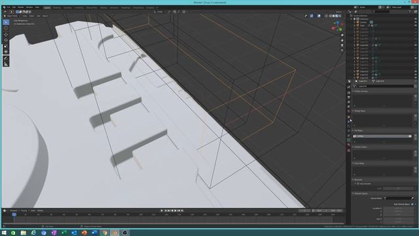Open the File menu
The height and width of the screenshot is (236, 419).
9,7
